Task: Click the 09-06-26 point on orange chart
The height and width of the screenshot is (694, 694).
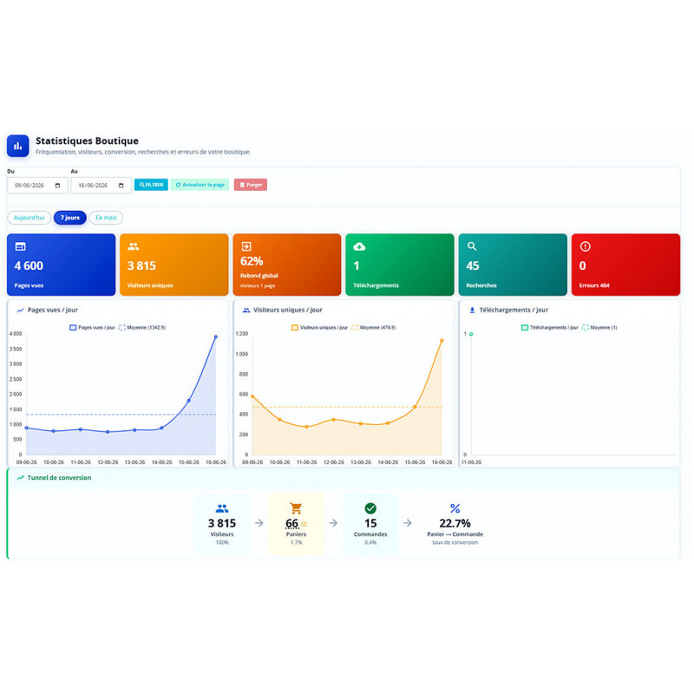Action: point(252,396)
